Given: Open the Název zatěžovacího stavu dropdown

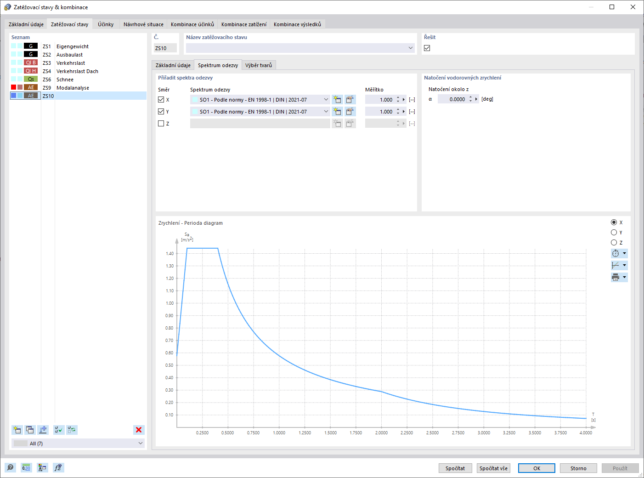Looking at the screenshot, I should point(411,48).
